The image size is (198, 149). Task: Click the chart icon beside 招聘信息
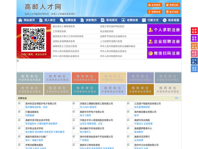(62, 20)
